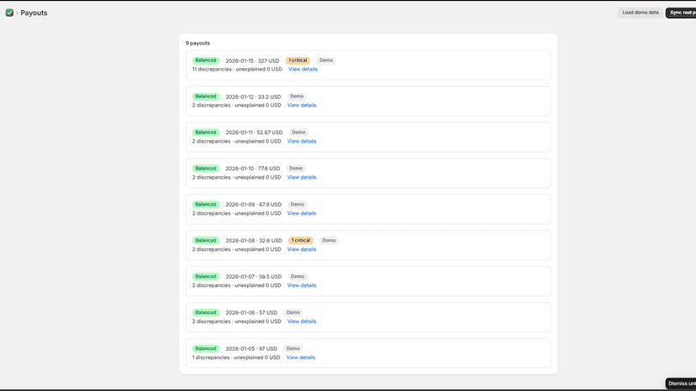View details for the 2026-01-06 payout
Viewport: 696px width, 391px height.
point(302,321)
